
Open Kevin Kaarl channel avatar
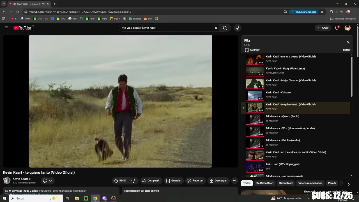7,180
